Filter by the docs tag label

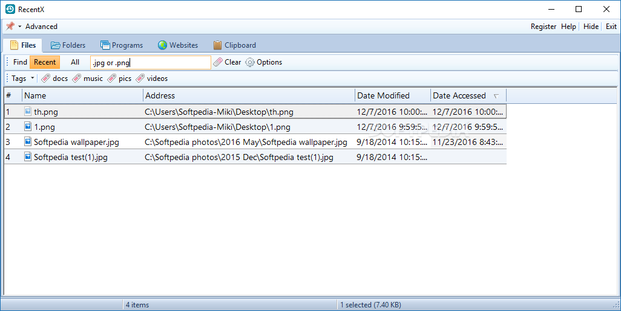click(60, 79)
